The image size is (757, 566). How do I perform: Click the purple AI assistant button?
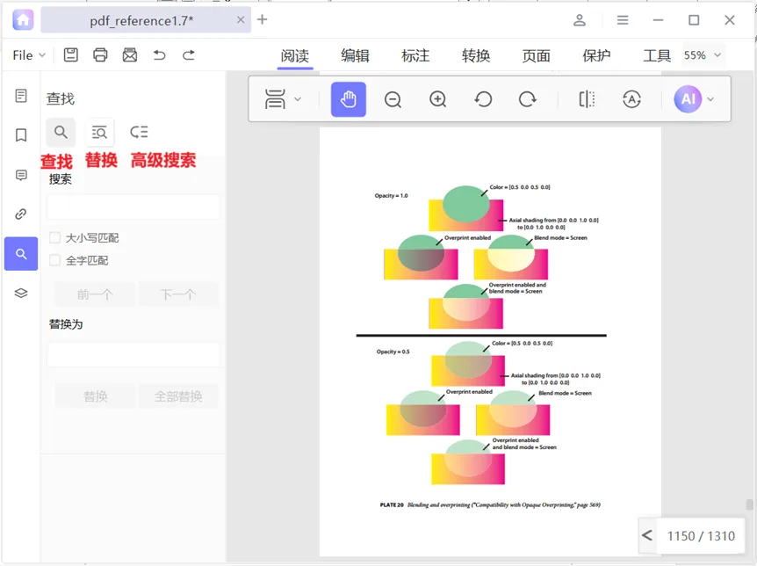[x=688, y=99]
